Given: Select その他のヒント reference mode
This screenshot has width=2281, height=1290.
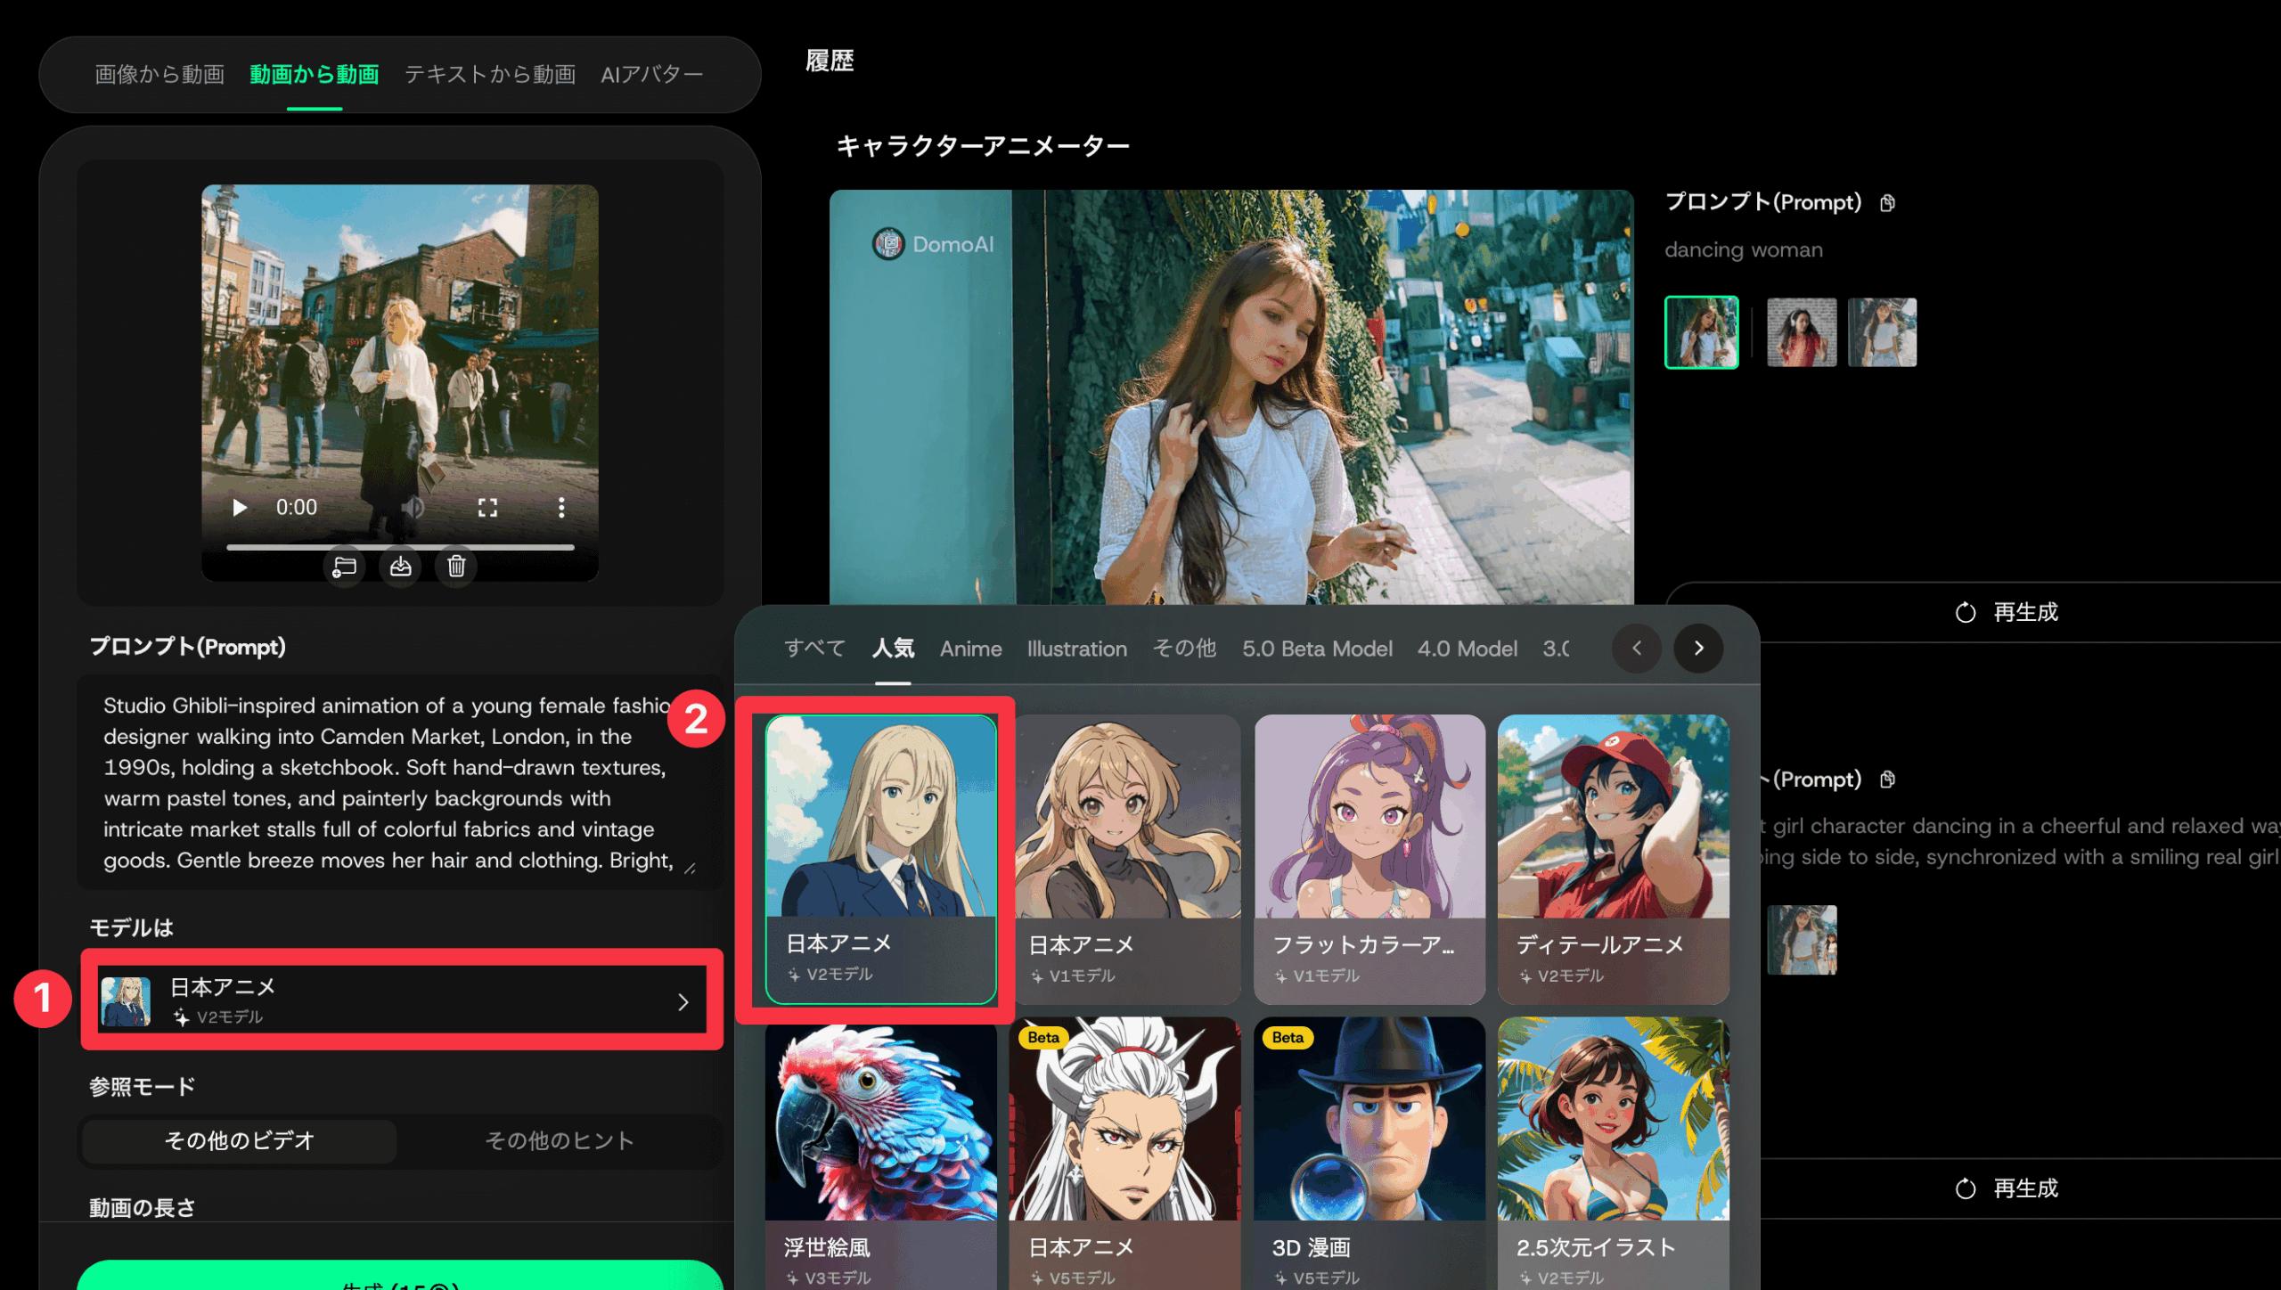Looking at the screenshot, I should click(559, 1140).
